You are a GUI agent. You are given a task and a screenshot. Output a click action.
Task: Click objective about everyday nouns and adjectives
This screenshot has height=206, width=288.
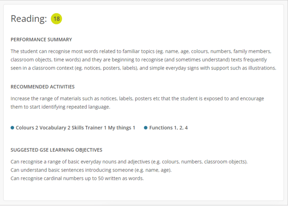[129, 162]
